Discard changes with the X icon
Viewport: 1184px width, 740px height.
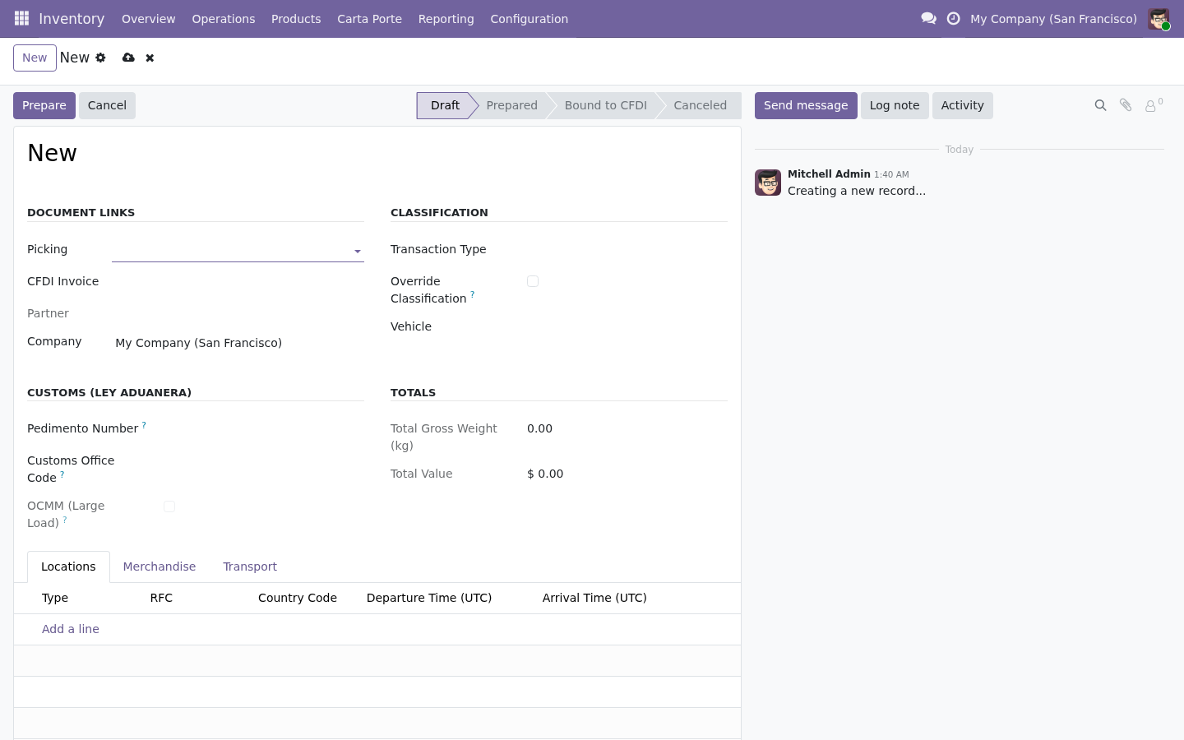point(150,58)
